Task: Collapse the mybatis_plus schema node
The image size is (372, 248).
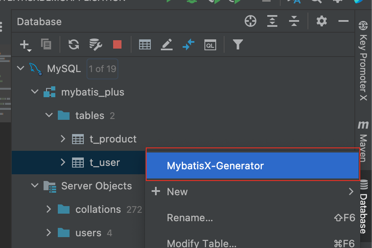Action: tap(35, 92)
